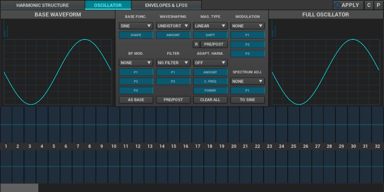384x192 pixels.
Task: Open the ENVELOPES & LFOS tab
Action: pos(166,5)
